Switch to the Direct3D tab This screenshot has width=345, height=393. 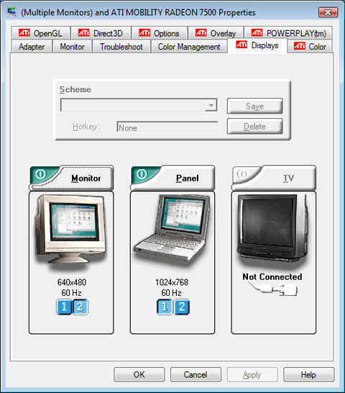point(101,33)
